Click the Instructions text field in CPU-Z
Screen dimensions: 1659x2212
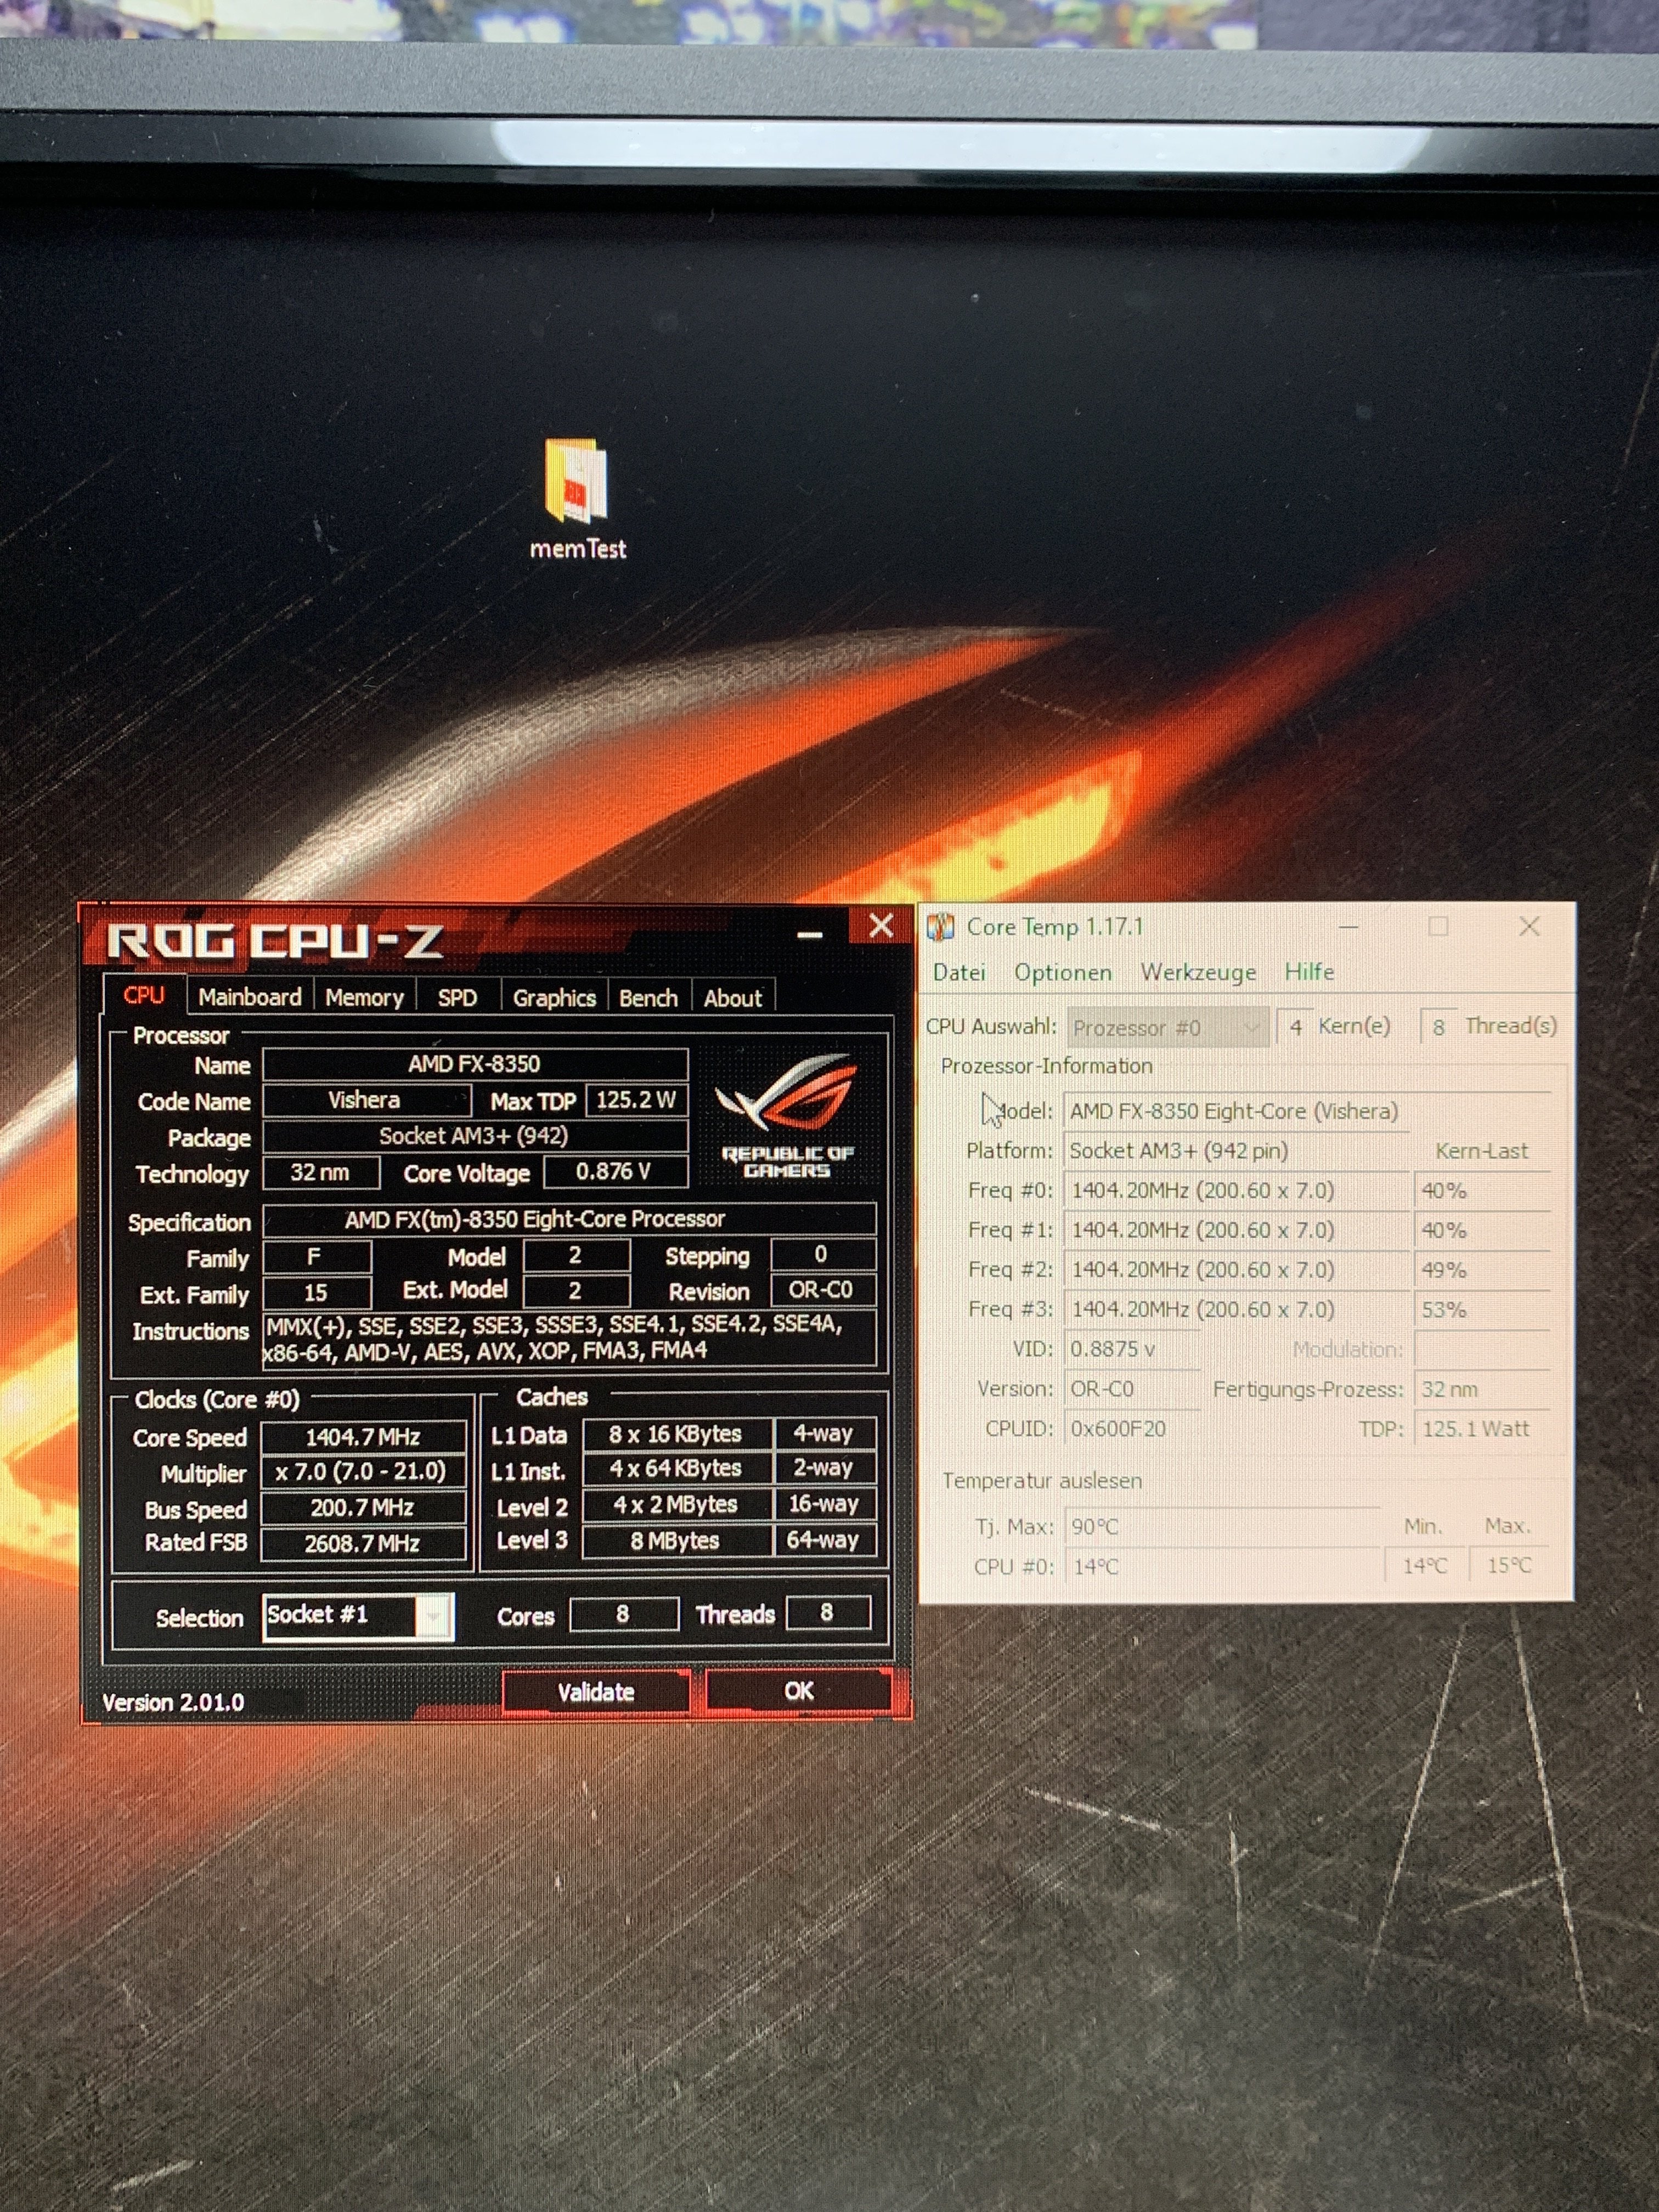[x=568, y=1338]
